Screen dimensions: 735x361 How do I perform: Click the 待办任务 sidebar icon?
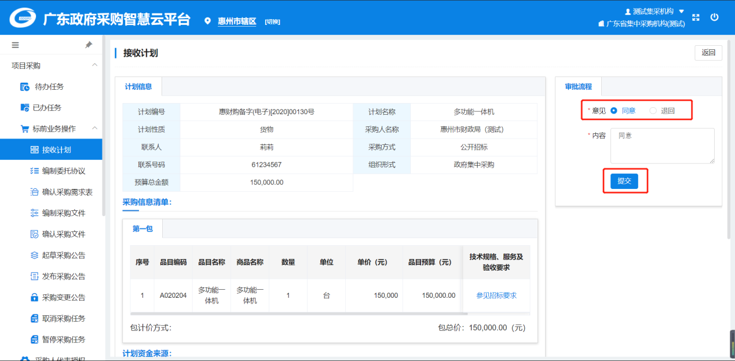click(25, 87)
